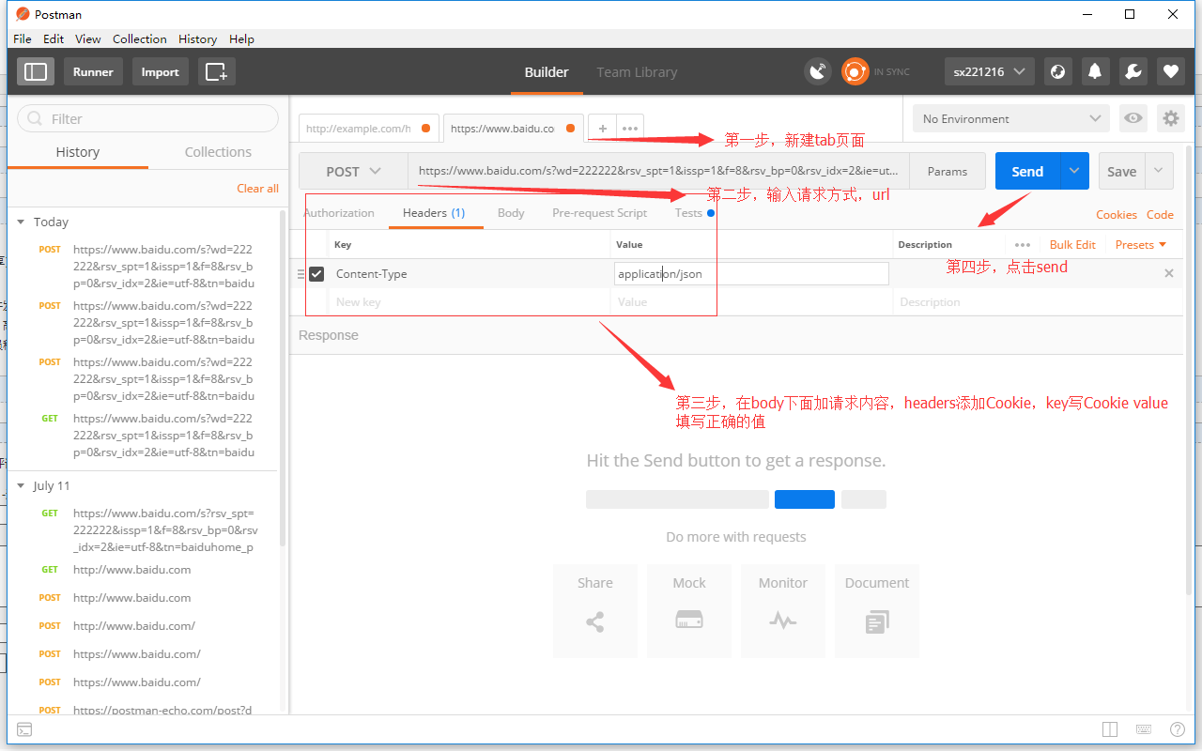
Task: Open header column options ellipsis
Action: pyautogui.click(x=1023, y=245)
